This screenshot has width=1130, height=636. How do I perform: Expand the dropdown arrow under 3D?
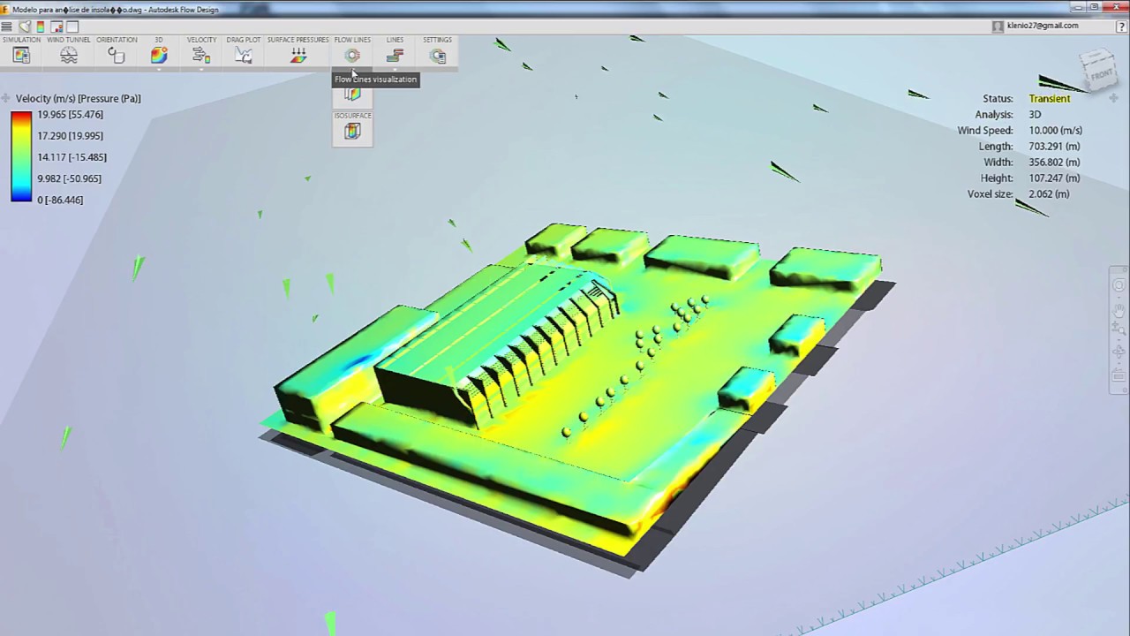(159, 68)
